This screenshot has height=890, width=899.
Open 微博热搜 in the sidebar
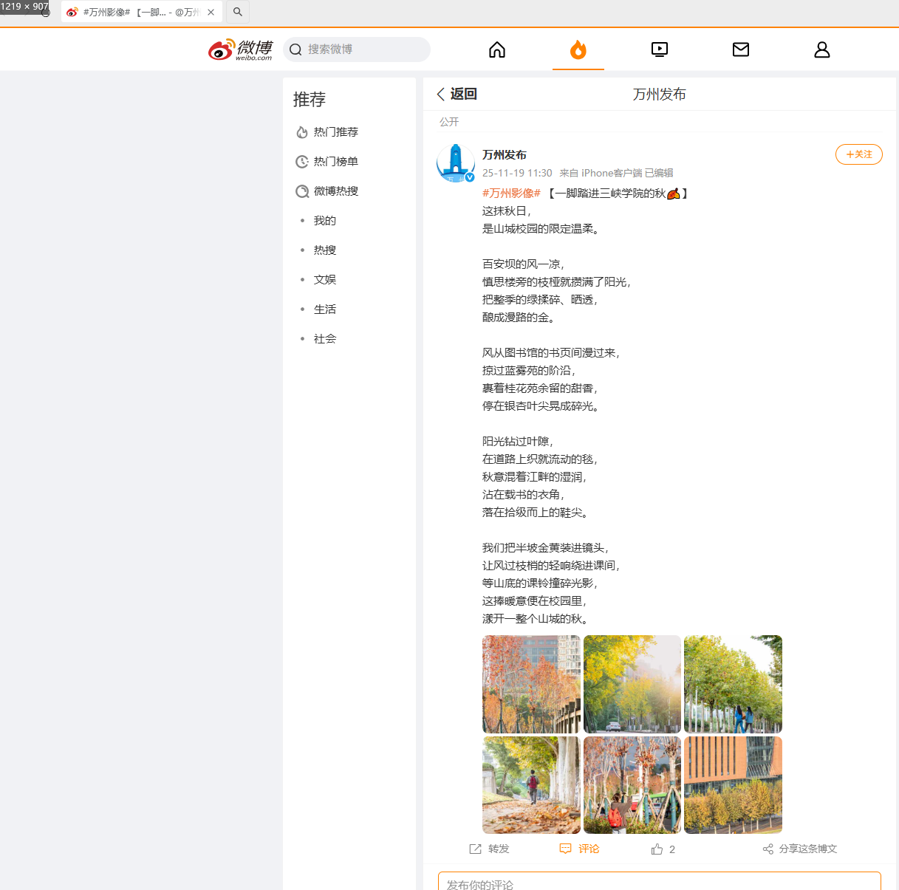coord(335,191)
